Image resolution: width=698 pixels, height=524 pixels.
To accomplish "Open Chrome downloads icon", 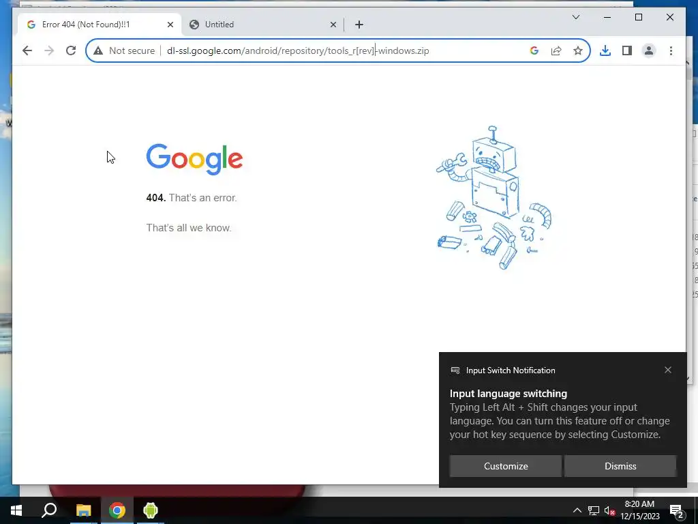I will 605,50.
